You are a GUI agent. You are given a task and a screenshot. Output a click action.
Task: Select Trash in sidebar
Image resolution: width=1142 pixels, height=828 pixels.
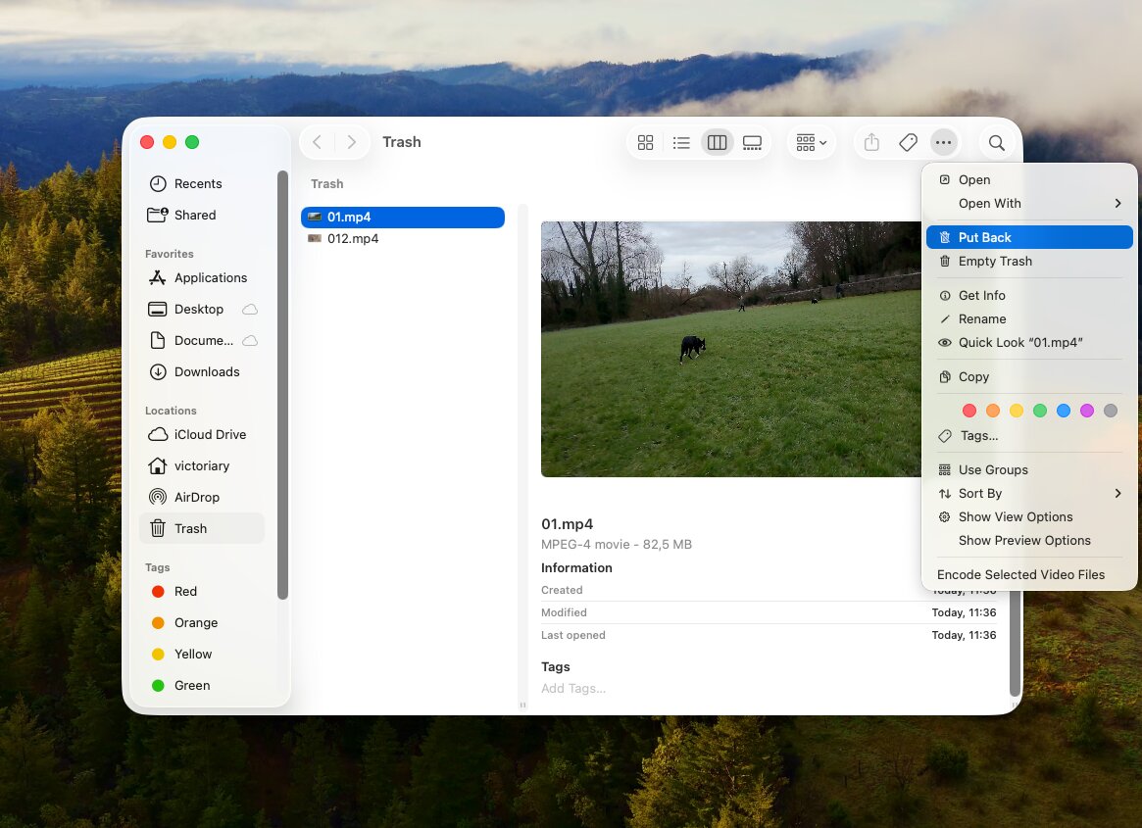201,528
